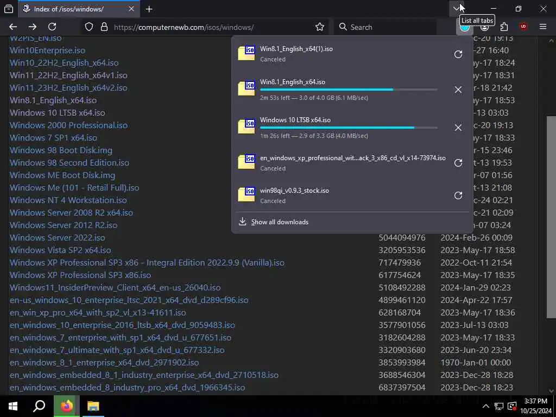Go back one page
The height and width of the screenshot is (417, 556).
point(13,27)
